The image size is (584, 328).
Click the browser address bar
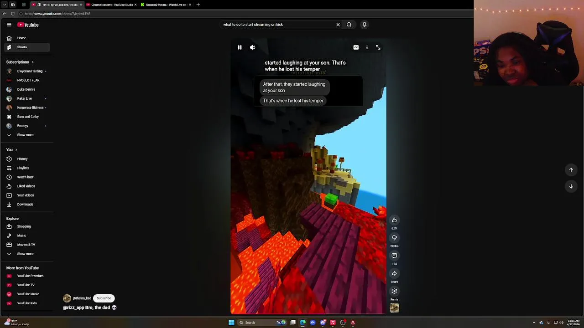coord(246,14)
